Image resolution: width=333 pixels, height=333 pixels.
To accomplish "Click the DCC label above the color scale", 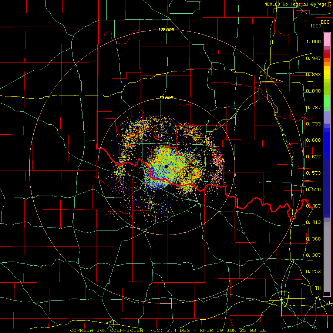I will tap(325, 22).
